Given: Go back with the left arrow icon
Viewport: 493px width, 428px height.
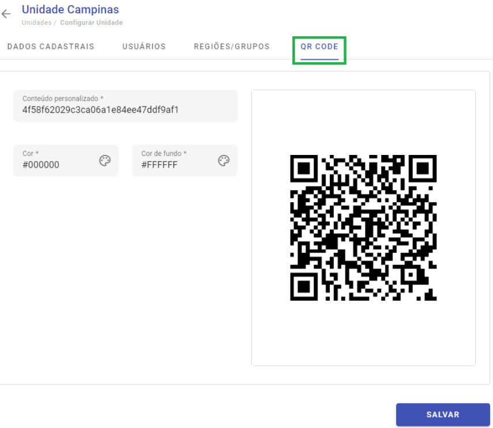Looking at the screenshot, I should pos(6,14).
